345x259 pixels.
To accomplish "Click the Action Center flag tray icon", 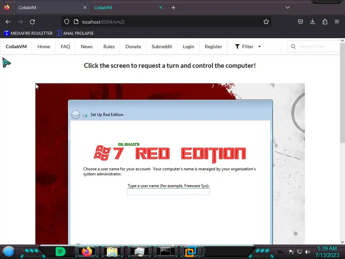I will pyautogui.click(x=291, y=252).
